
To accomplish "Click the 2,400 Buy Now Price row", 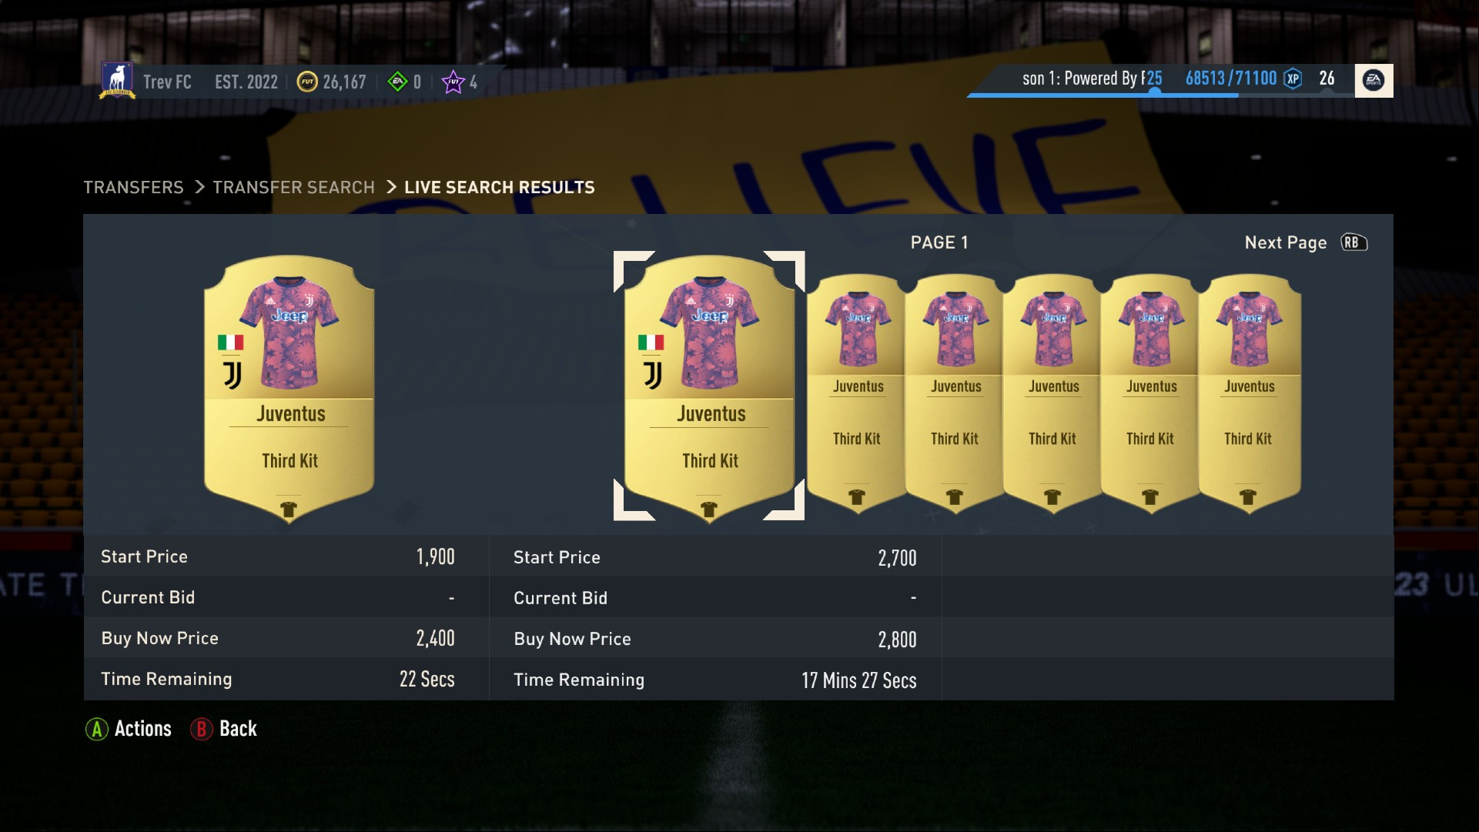I will click(286, 638).
